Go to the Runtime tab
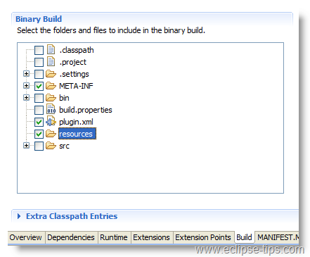This screenshot has width=310, height=257. coord(114,237)
